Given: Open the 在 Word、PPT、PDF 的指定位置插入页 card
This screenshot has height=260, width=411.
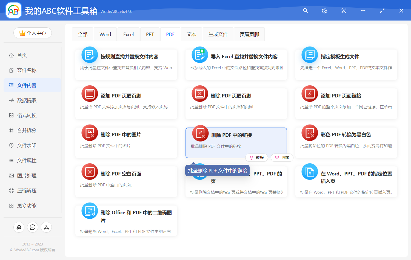Looking at the screenshot, I should [346, 181].
